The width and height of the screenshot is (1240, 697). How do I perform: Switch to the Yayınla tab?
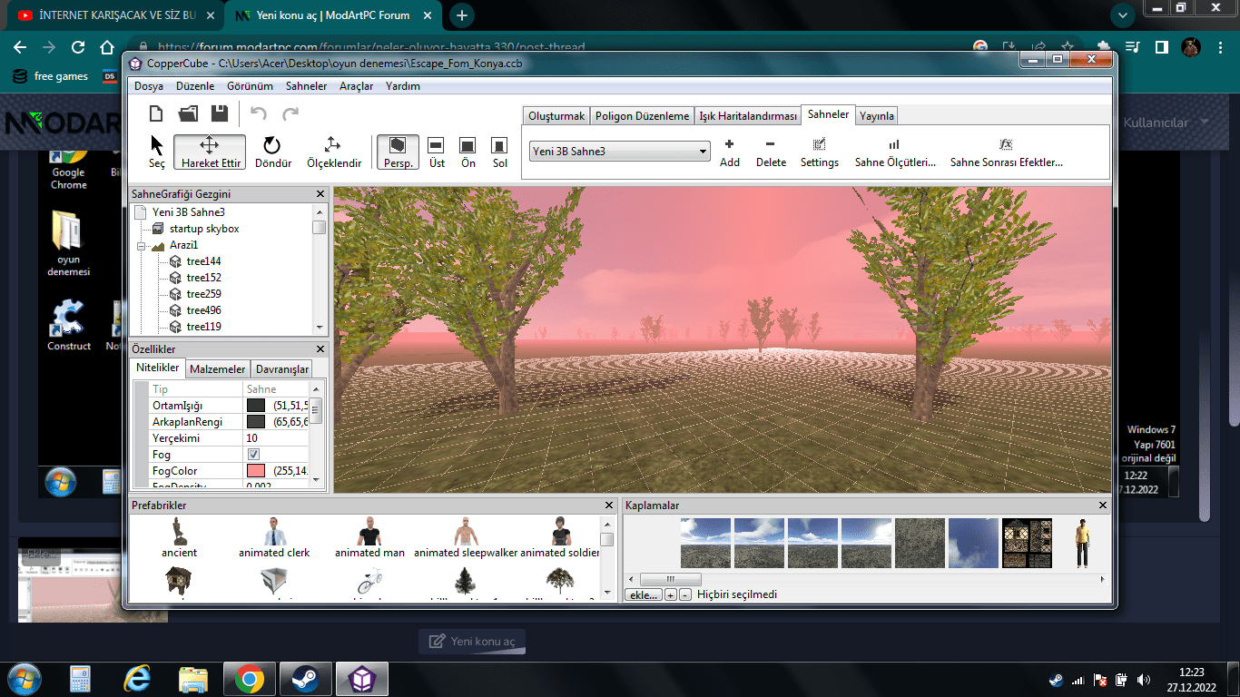(x=877, y=116)
